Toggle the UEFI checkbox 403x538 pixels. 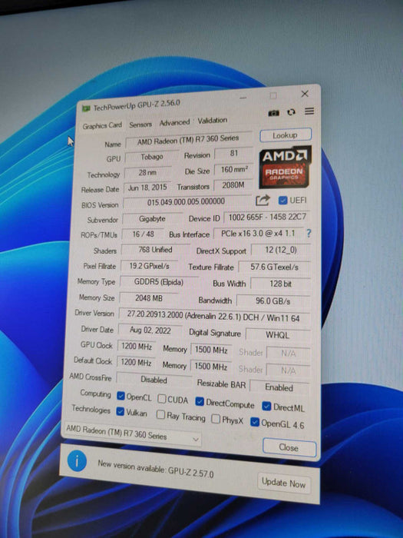coord(282,201)
